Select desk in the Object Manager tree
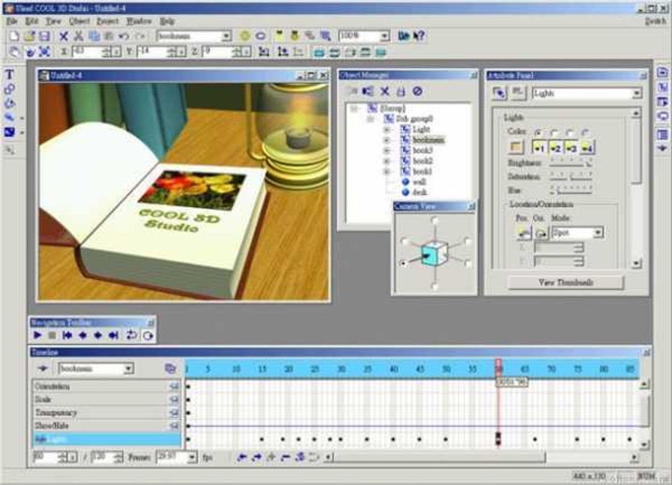This screenshot has width=672, height=485. point(419,192)
